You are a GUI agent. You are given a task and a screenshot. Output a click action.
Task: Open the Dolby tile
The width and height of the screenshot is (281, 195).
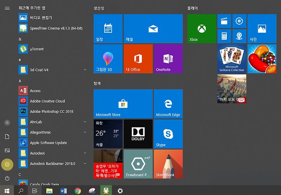point(138,134)
